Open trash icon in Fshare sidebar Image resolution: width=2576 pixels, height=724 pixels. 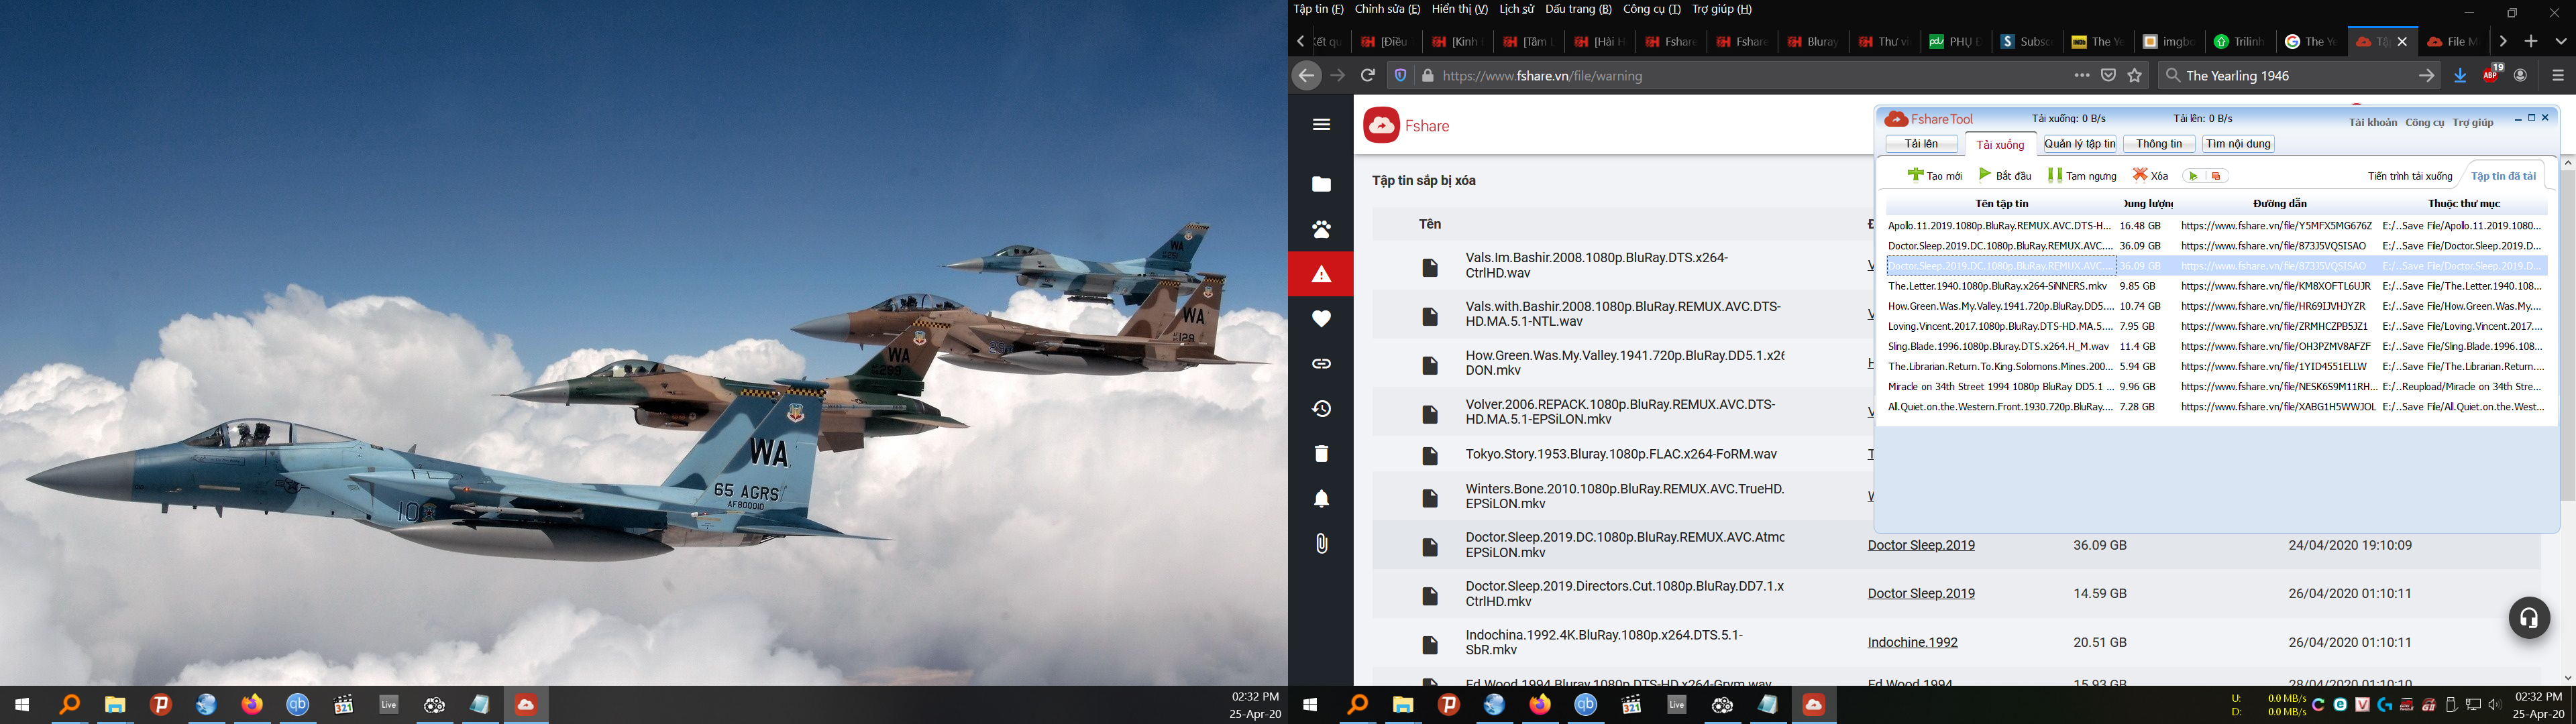pos(1321,453)
